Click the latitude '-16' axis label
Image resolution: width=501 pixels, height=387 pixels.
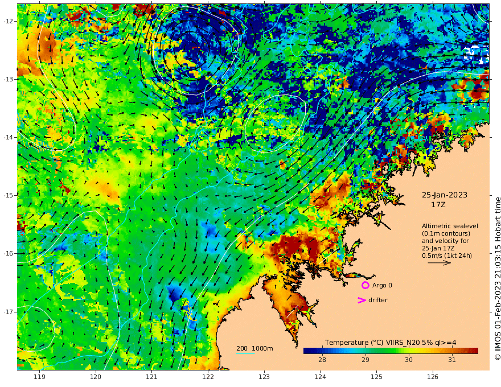[9, 253]
